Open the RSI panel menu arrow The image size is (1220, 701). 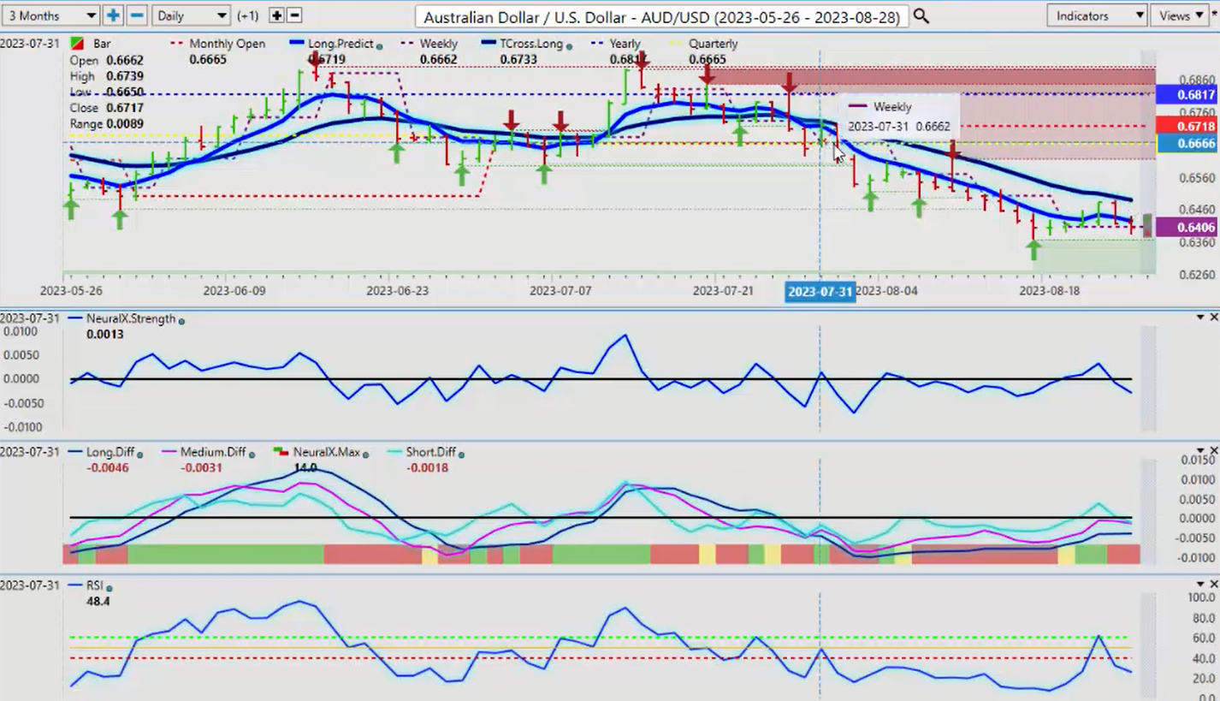click(1200, 584)
